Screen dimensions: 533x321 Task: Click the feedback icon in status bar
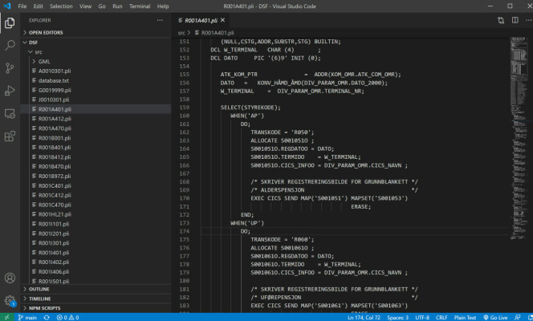pos(518,317)
